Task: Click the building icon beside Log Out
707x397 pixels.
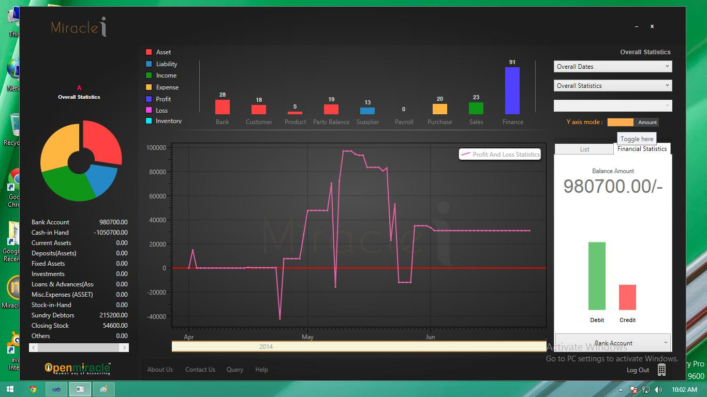Action: [x=661, y=370]
